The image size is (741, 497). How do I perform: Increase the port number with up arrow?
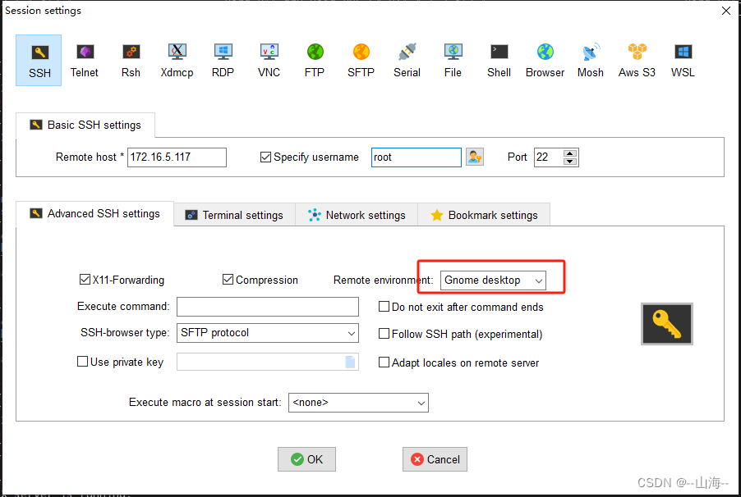pyautogui.click(x=570, y=153)
